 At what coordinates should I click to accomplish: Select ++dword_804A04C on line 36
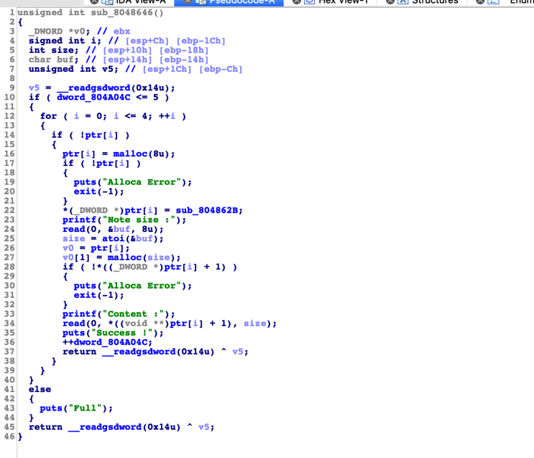click(x=104, y=342)
